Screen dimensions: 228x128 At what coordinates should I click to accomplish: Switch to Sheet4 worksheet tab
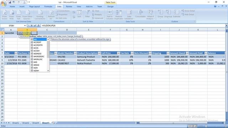point(36,123)
